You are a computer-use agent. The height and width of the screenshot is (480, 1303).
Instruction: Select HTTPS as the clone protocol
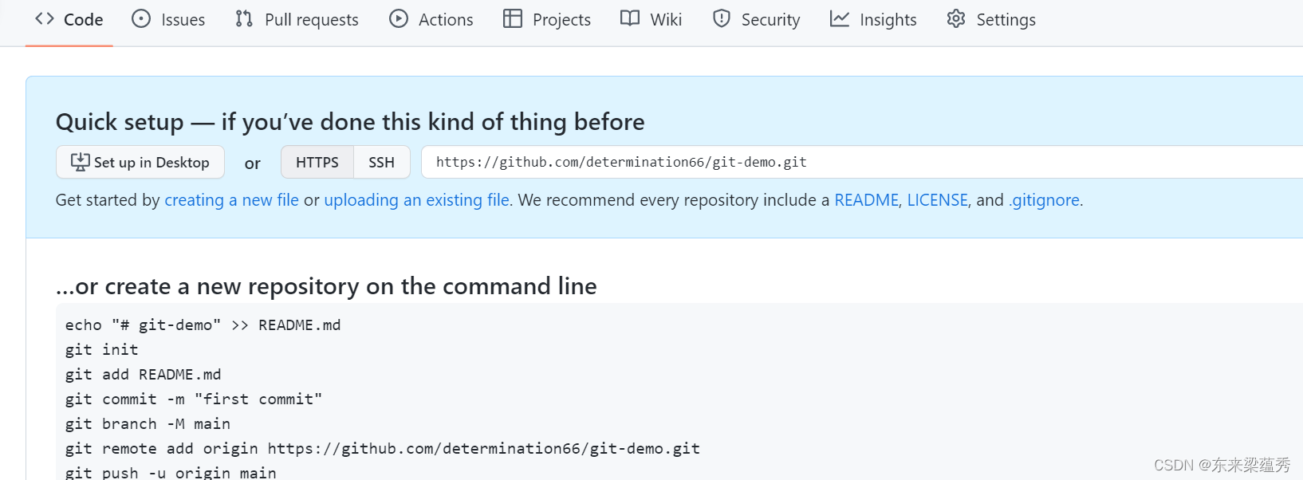click(x=317, y=162)
